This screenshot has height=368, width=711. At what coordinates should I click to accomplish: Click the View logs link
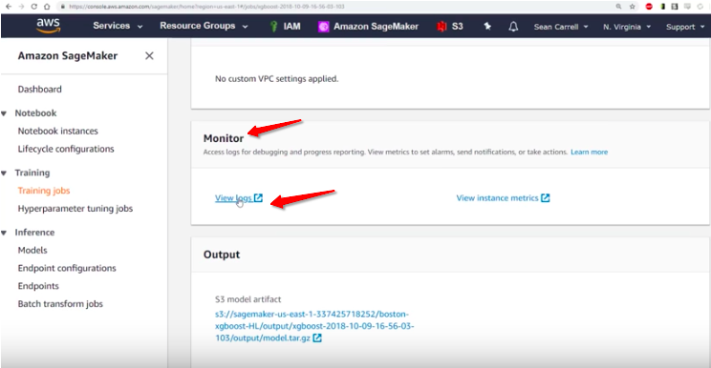pyautogui.click(x=233, y=198)
